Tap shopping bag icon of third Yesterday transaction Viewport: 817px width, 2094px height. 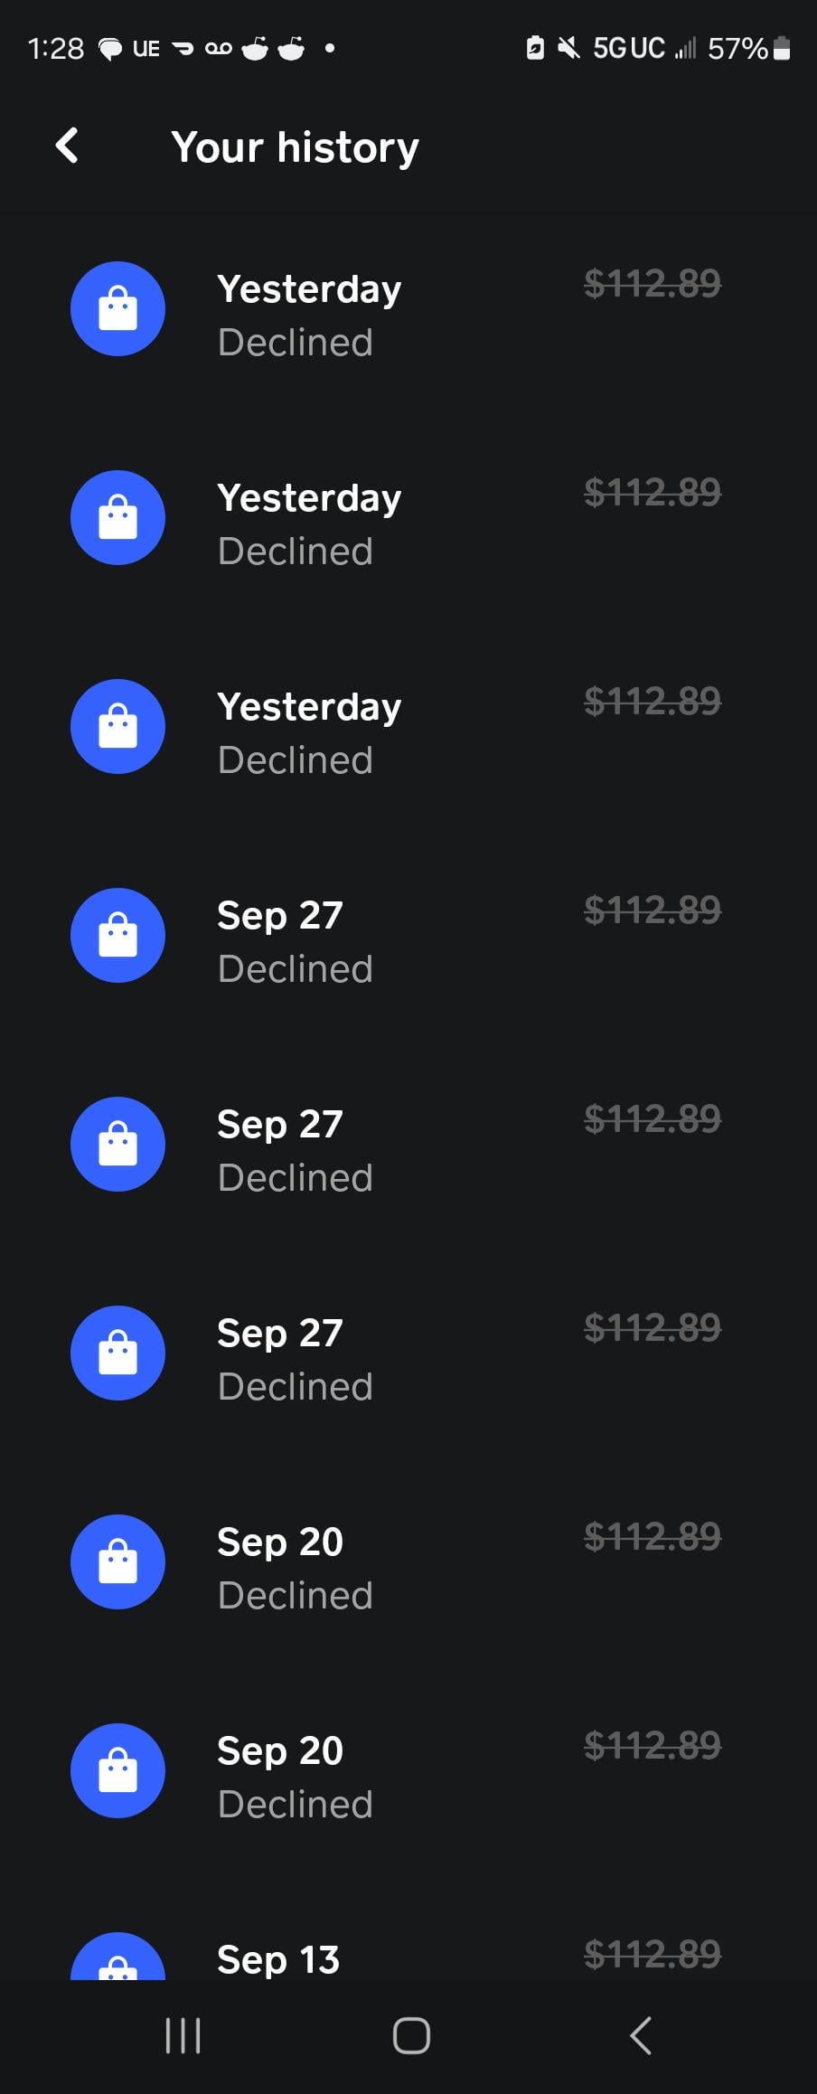pos(117,727)
